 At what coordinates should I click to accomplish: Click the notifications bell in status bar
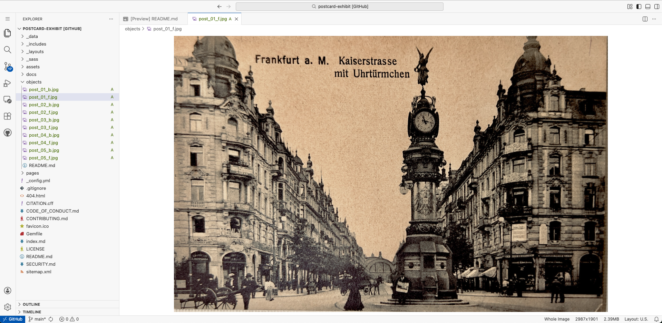coord(656,319)
